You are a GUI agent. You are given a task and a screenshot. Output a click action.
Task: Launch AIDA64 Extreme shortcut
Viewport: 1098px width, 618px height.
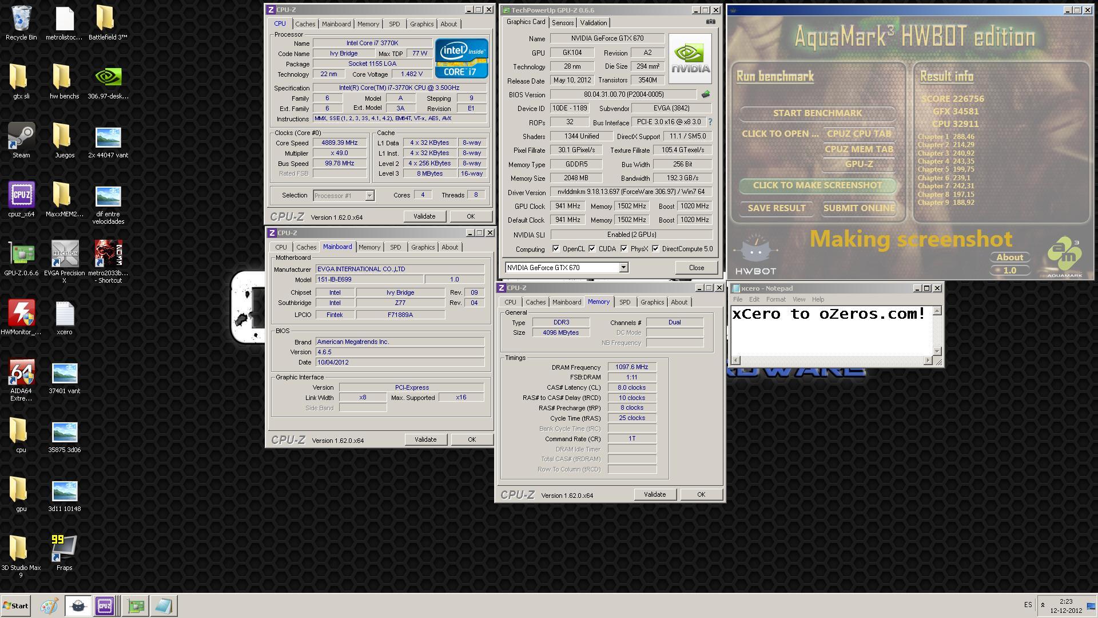click(21, 380)
